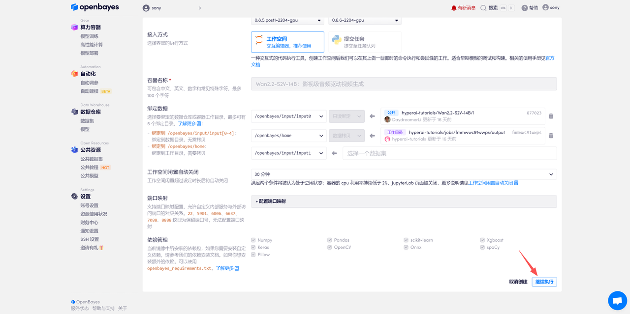Expand the sony account switcher
Image resolution: width=630 pixels, height=314 pixels.
tap(199, 8)
